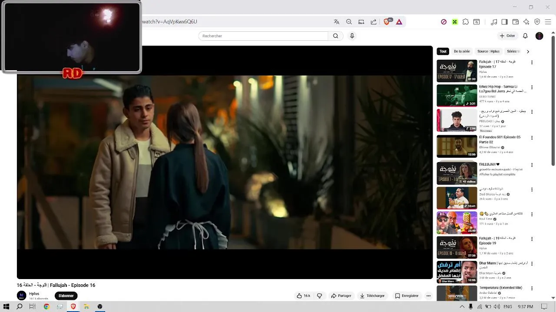Open the FALLUJAH playlist thumbnail
Screen dimensions: 556x312
tap(457, 173)
